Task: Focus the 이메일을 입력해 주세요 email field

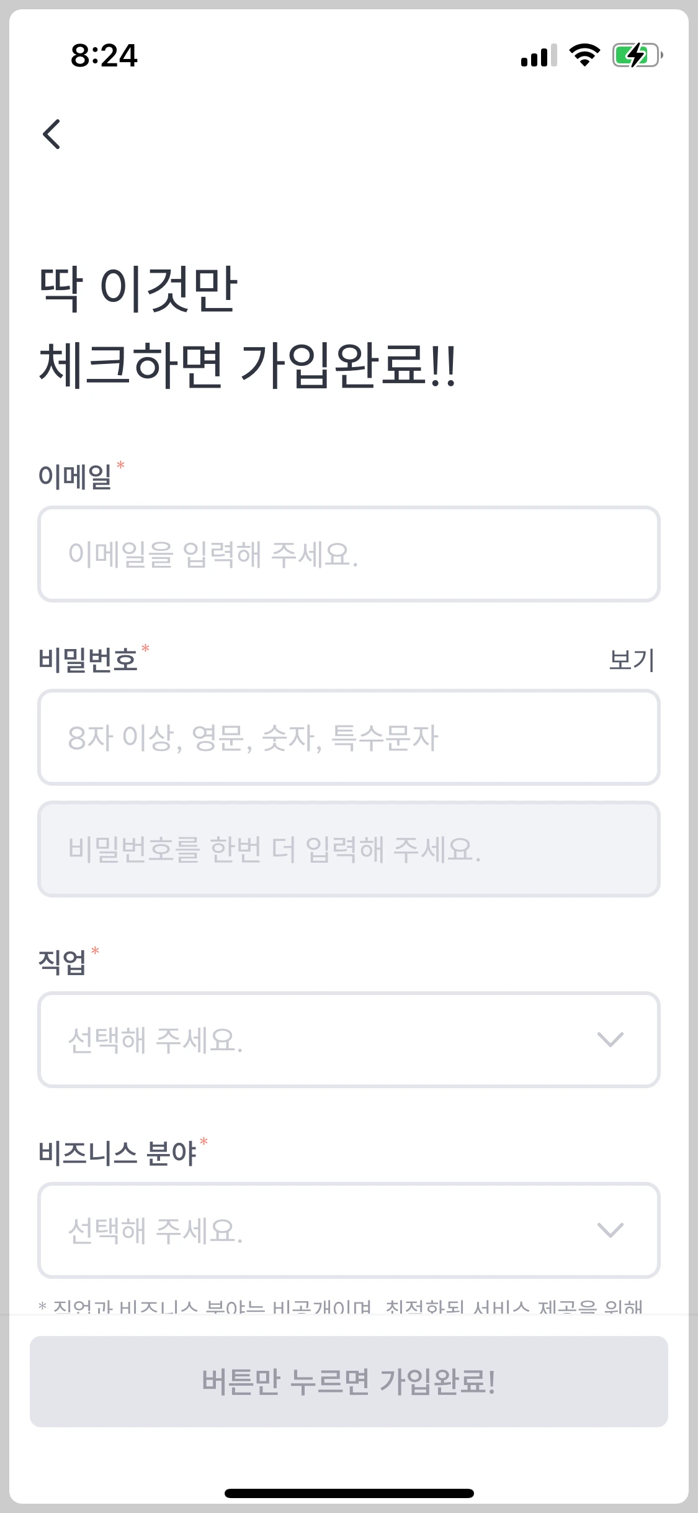Action: coord(349,554)
